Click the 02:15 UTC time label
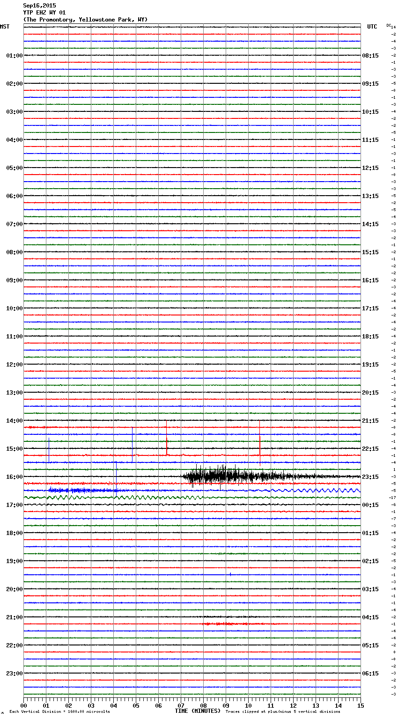The width and height of the screenshot is (398, 718). tap(370, 561)
